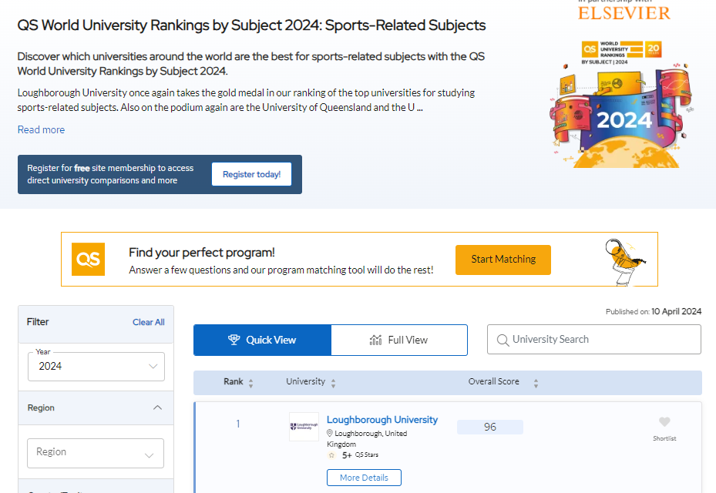
Task: Open the Region select dropdown
Action: (96, 453)
